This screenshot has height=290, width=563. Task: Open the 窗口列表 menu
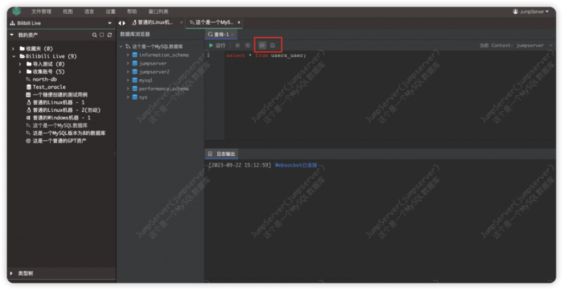coord(158,12)
